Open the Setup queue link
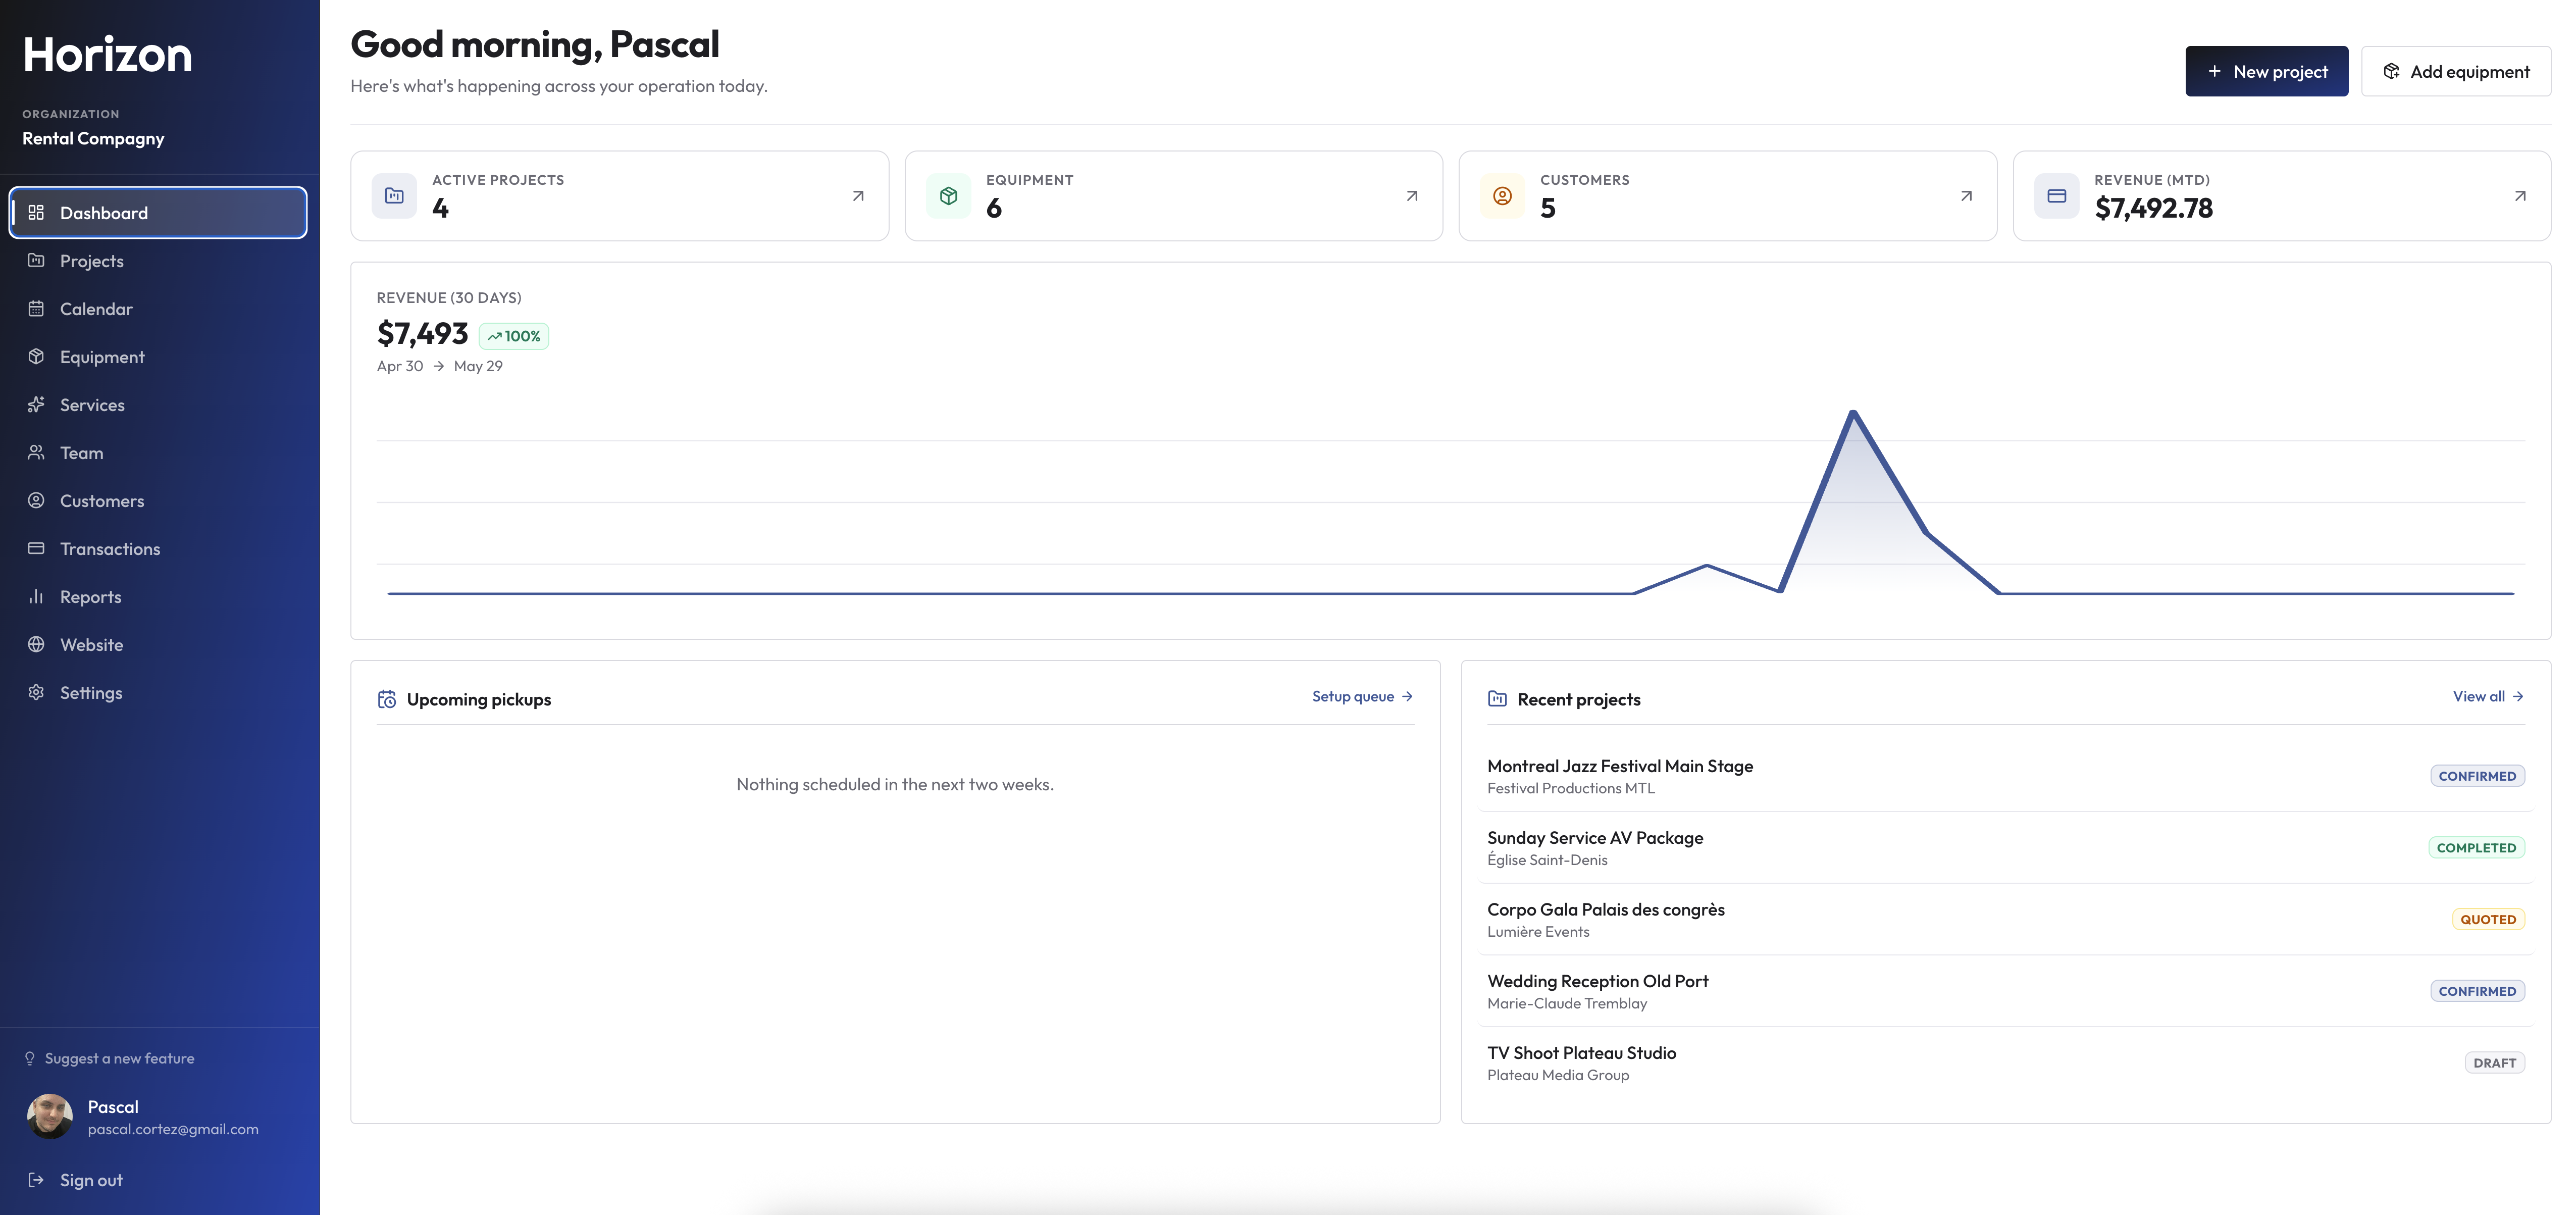2576x1215 pixels. (1362, 696)
